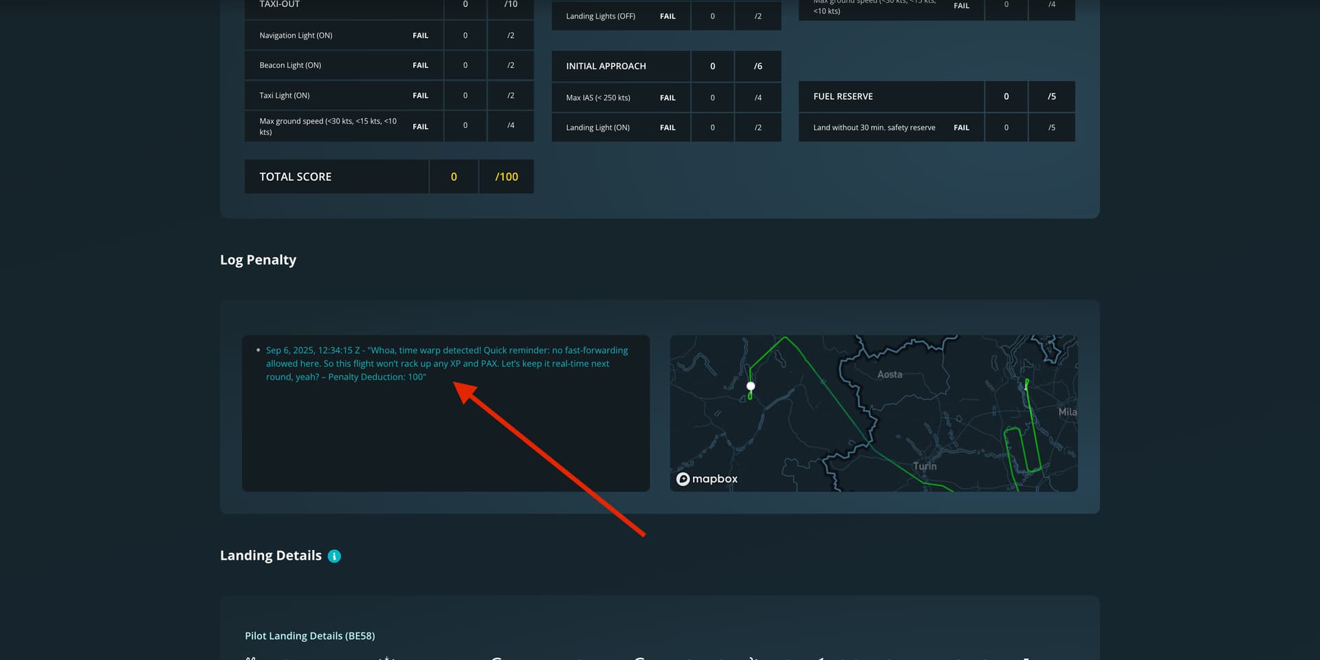The height and width of the screenshot is (660, 1320).
Task: Select the Taxi Light (ON) row
Action: (x=285, y=96)
